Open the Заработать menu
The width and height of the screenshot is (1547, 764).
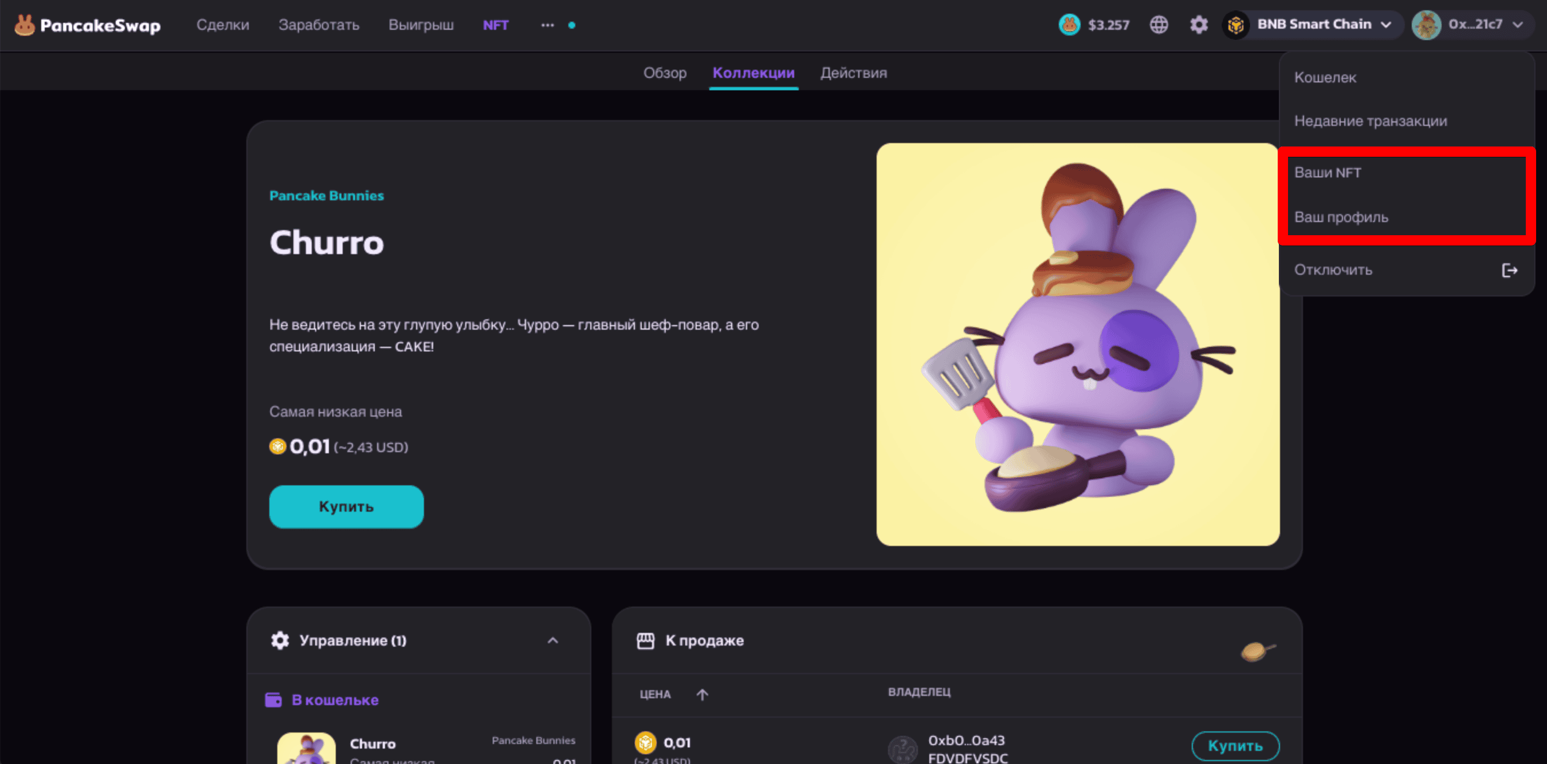pyautogui.click(x=319, y=25)
